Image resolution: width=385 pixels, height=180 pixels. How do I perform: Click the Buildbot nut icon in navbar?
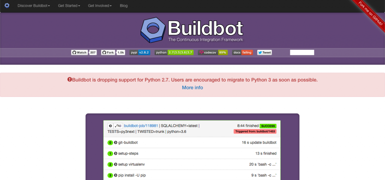pyautogui.click(x=7, y=5)
